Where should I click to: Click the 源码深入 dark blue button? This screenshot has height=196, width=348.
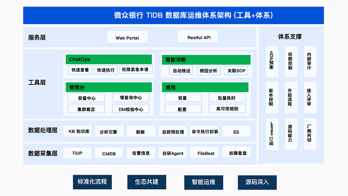point(257,182)
